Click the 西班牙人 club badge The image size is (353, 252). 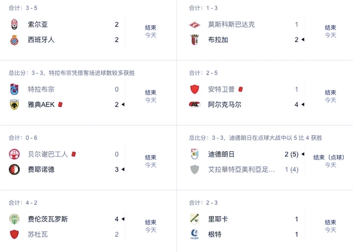click(14, 40)
